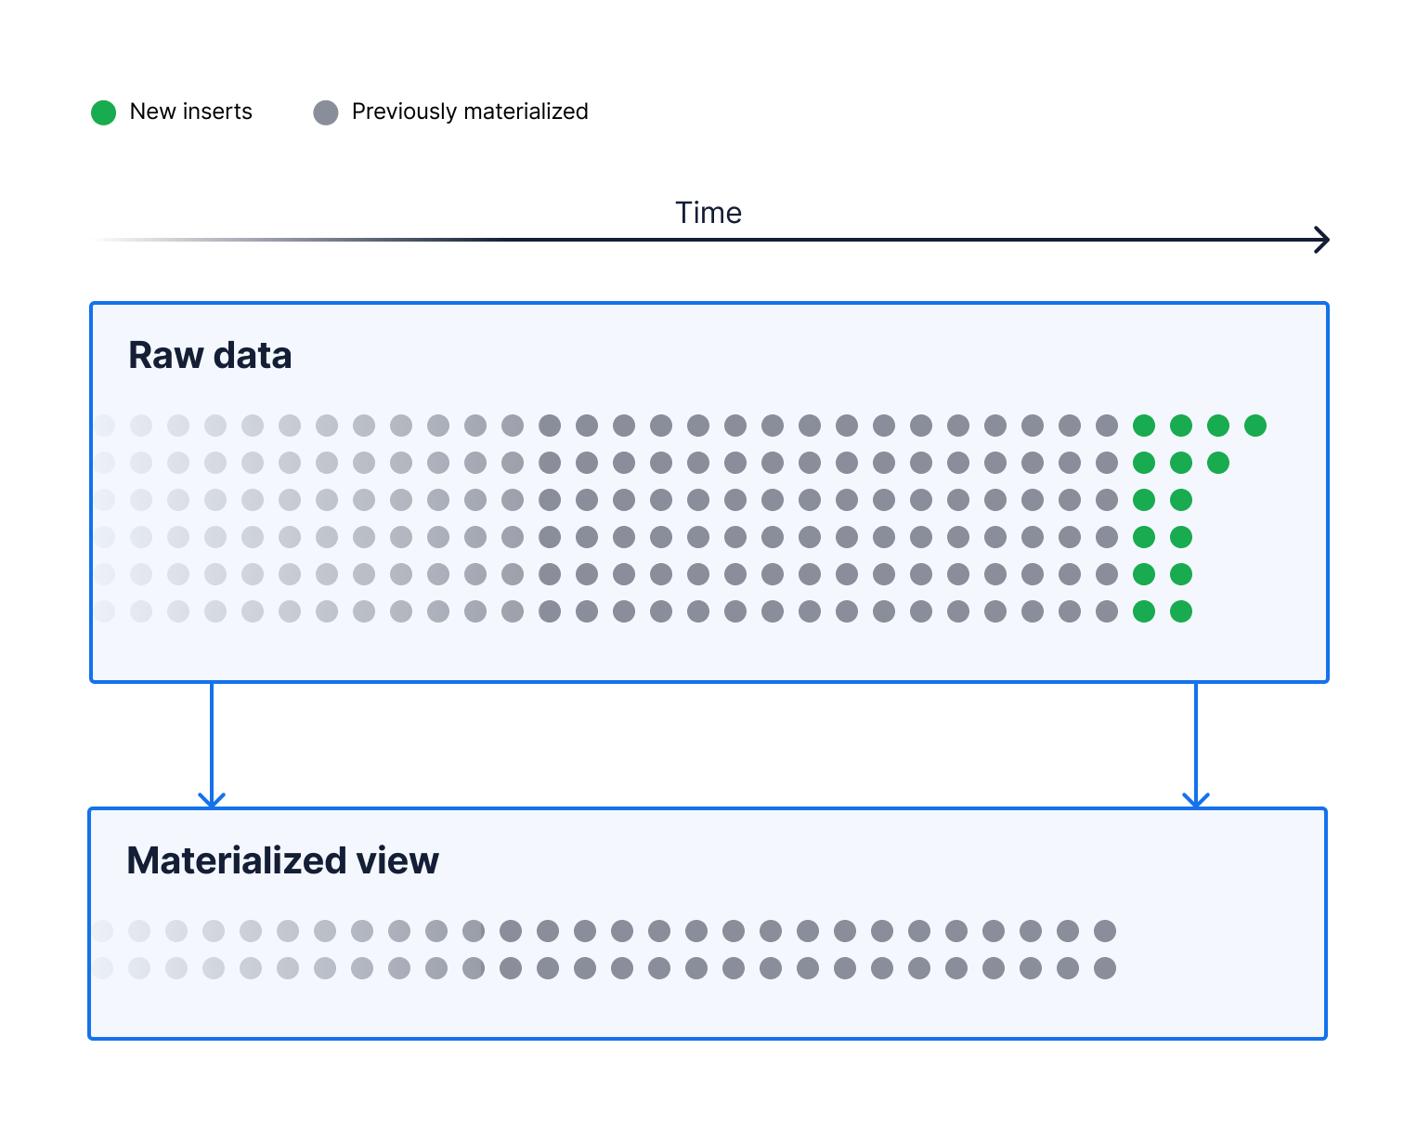Click the rightmost dot in Materialized view's top row
1417x1128 pixels.
coord(1104,931)
